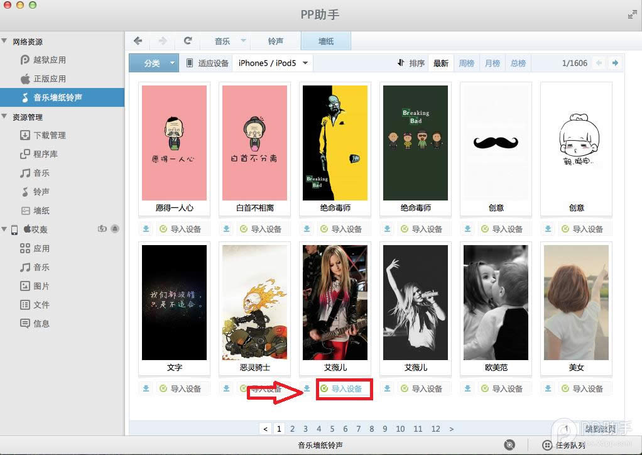This screenshot has height=455, width=642.
Task: Open 越狱应用 in the sidebar
Action: coord(49,60)
